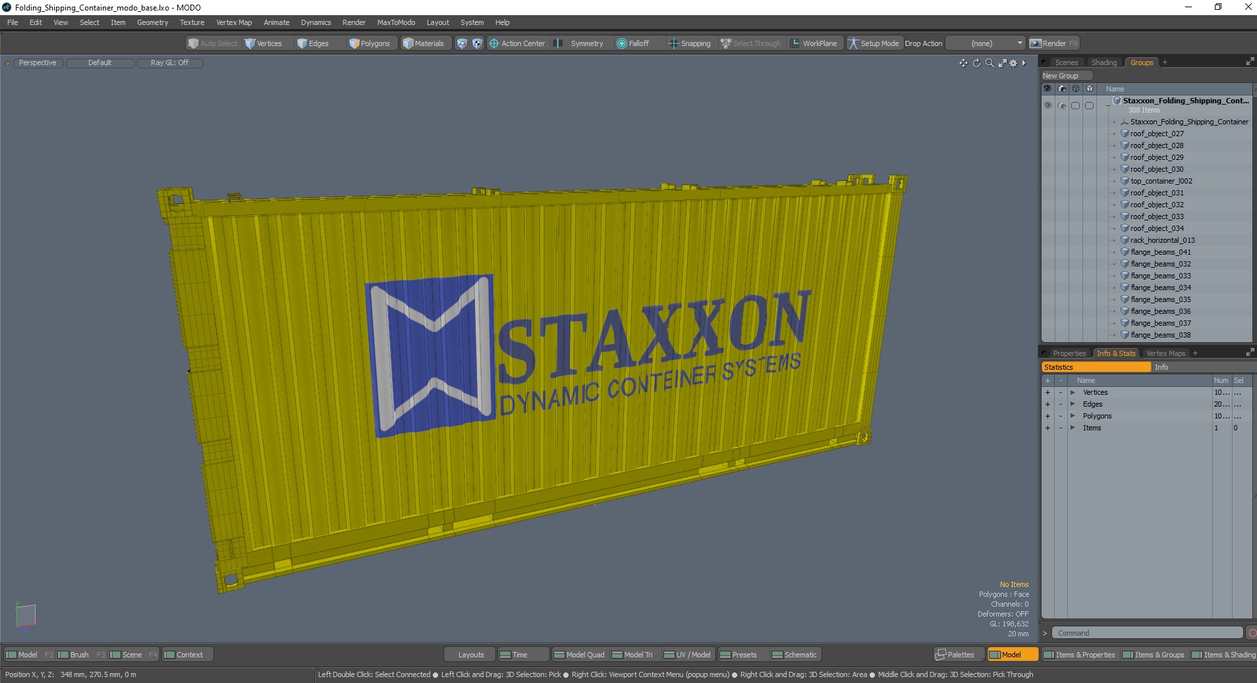Select Vertices selection mode
This screenshot has height=683, width=1257.
click(x=263, y=43)
